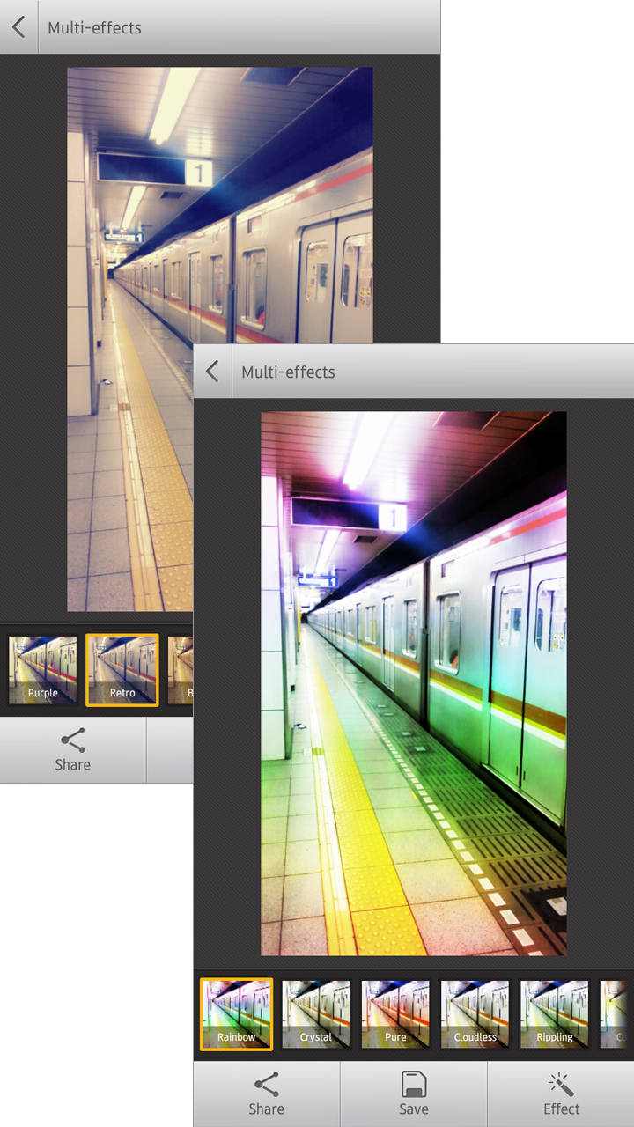The image size is (634, 1127).
Task: Tap the dark strip between Rainbow and Crystal thumbnails
Action: [x=277, y=1014]
